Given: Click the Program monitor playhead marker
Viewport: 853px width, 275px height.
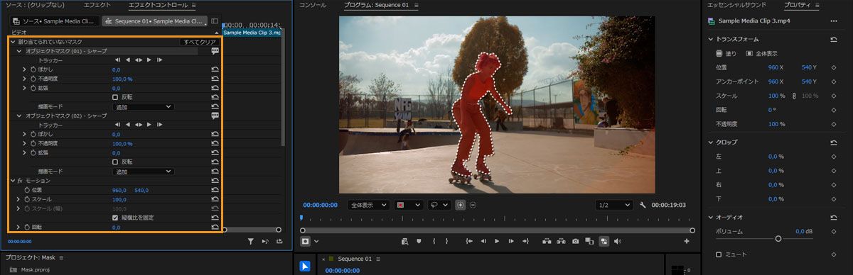Looking at the screenshot, I should point(301,218).
